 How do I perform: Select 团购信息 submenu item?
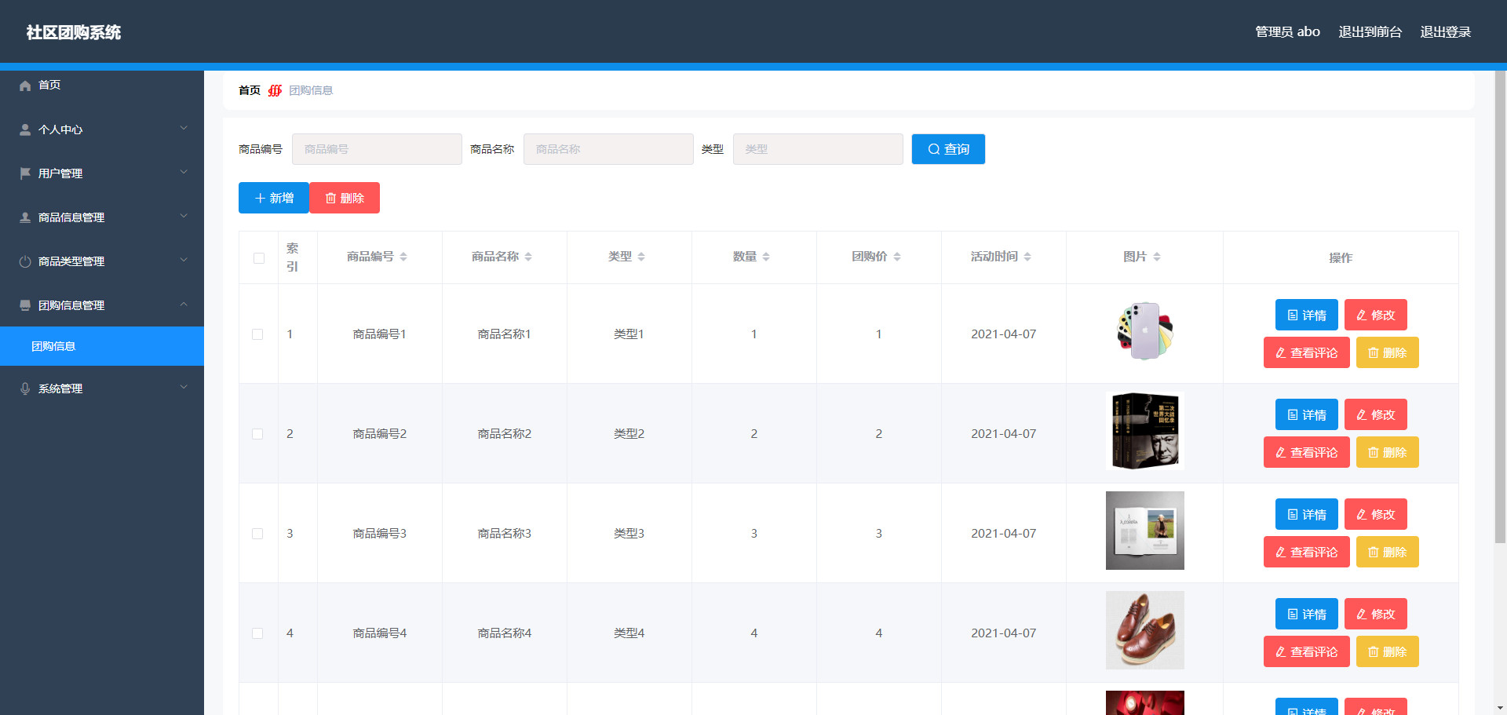[102, 346]
